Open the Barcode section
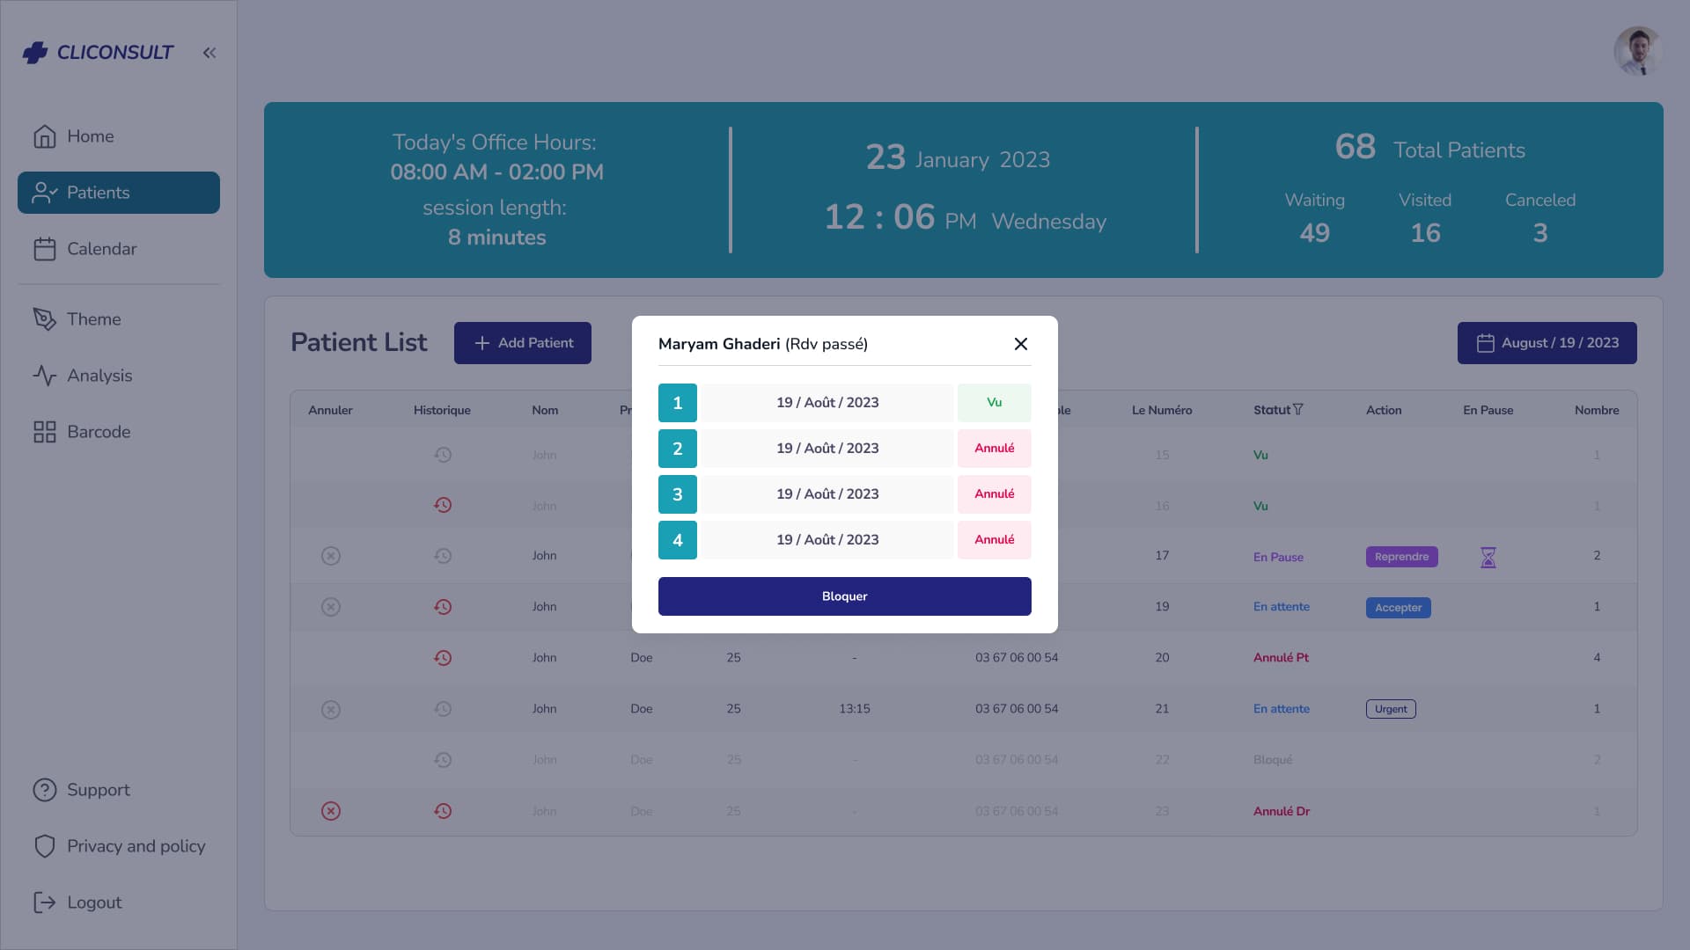This screenshot has width=1690, height=950. pos(119,432)
